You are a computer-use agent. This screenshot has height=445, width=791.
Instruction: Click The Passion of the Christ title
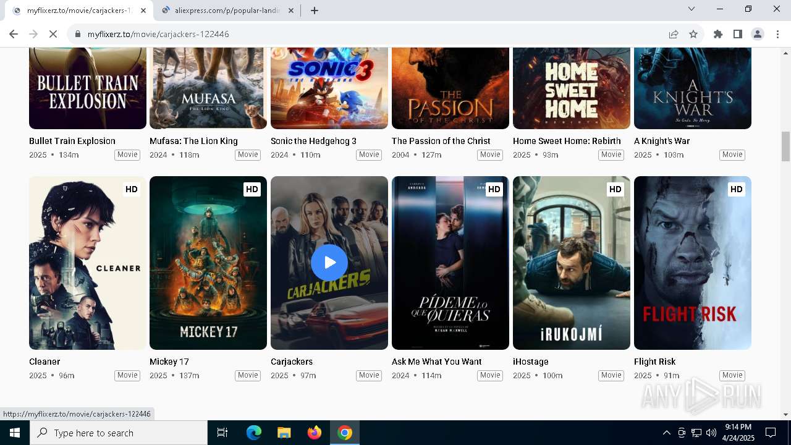[x=441, y=141]
